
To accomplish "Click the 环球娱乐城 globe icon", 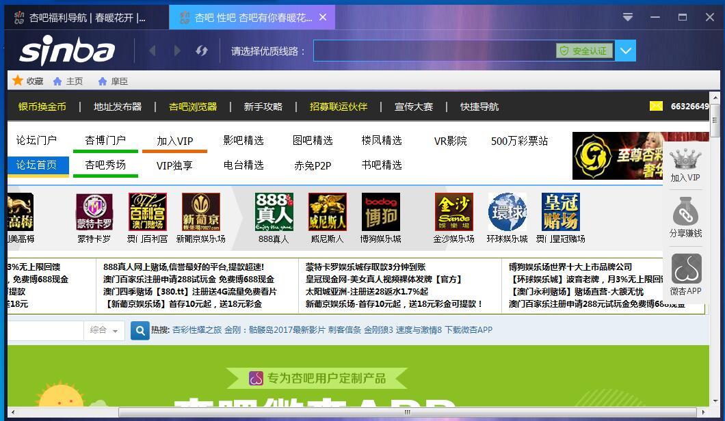I will point(507,212).
